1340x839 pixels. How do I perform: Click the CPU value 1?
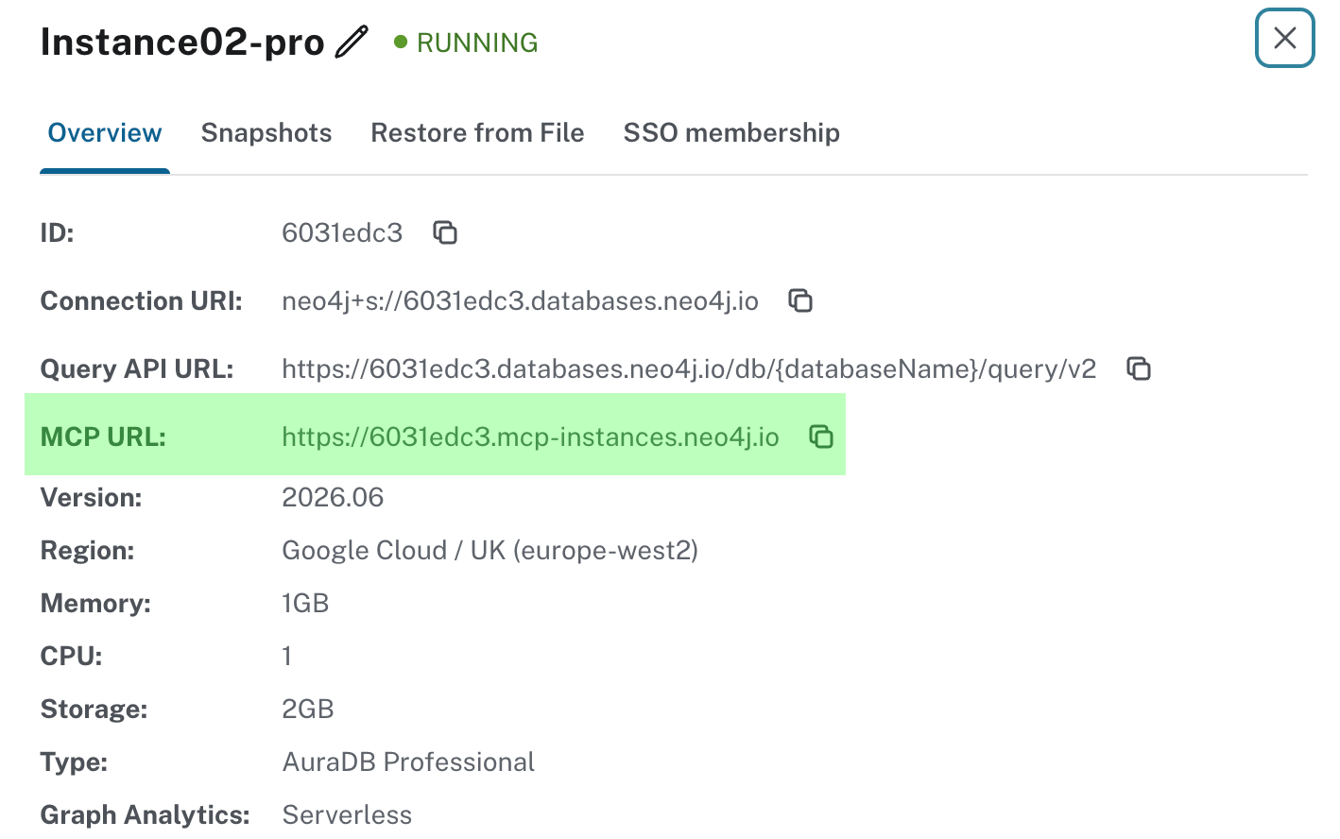click(x=286, y=656)
